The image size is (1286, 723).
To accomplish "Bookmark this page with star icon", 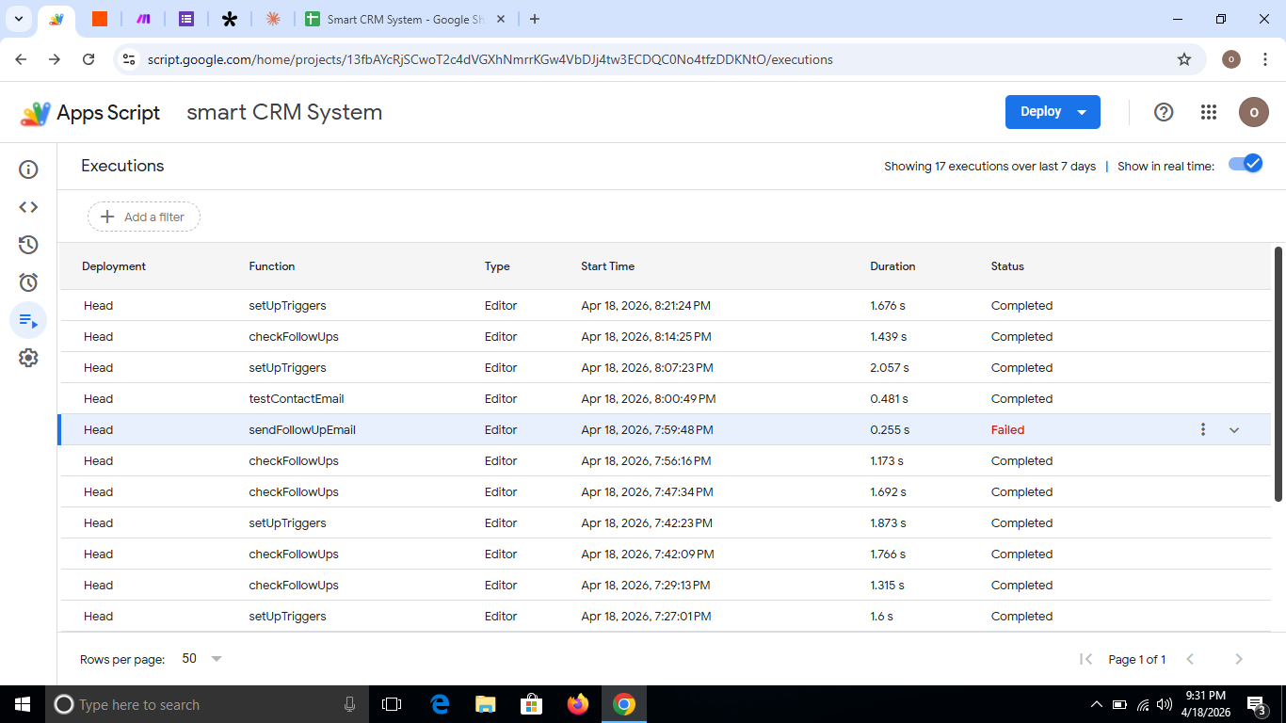I will (x=1184, y=59).
